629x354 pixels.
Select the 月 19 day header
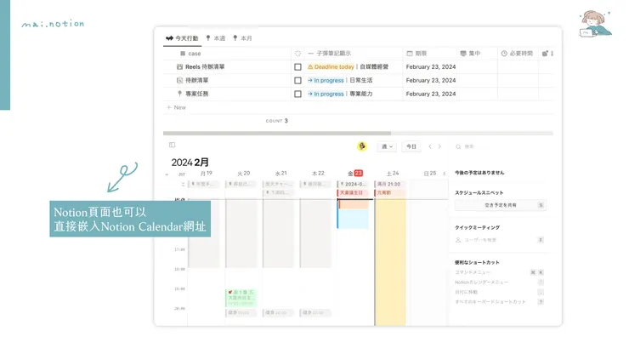tap(207, 174)
